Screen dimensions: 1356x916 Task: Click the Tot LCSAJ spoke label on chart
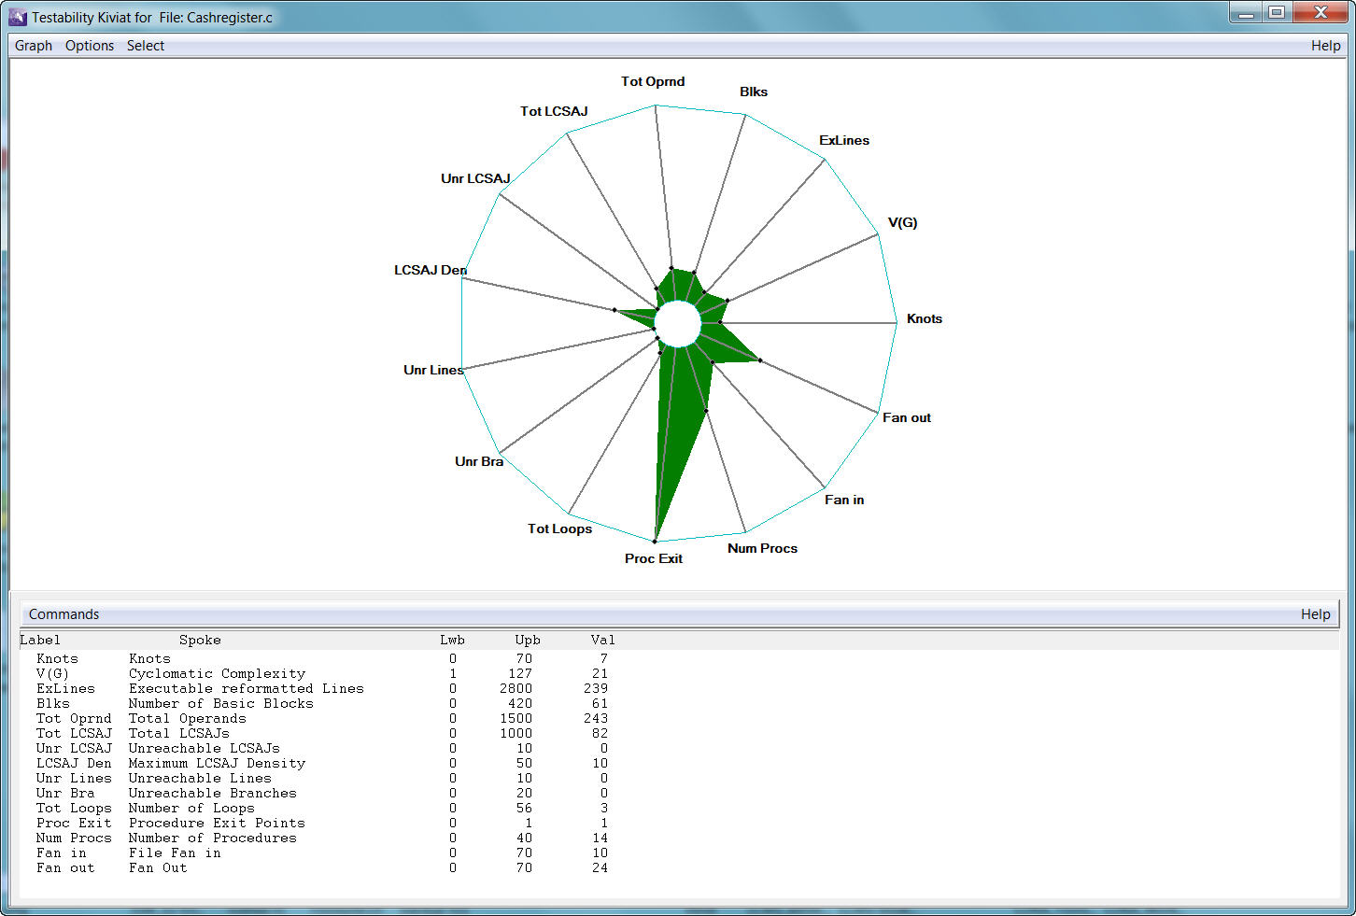554,111
